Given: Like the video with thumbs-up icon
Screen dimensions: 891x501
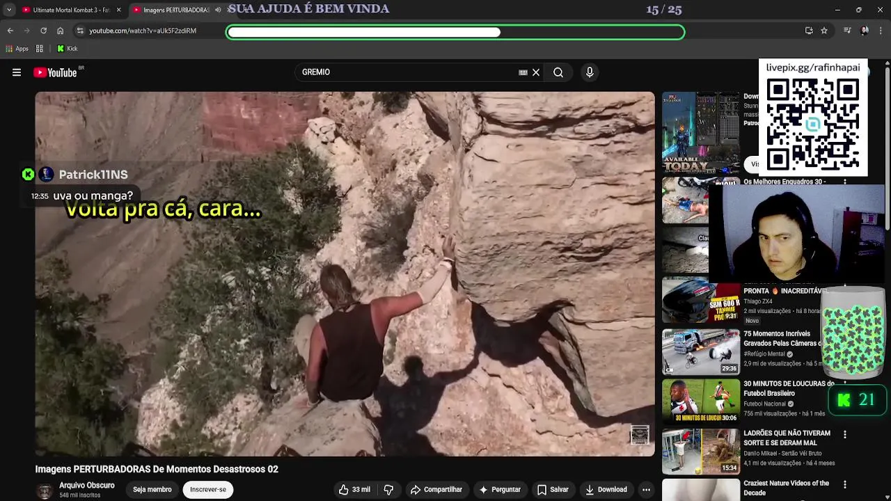Looking at the screenshot, I should click(344, 490).
